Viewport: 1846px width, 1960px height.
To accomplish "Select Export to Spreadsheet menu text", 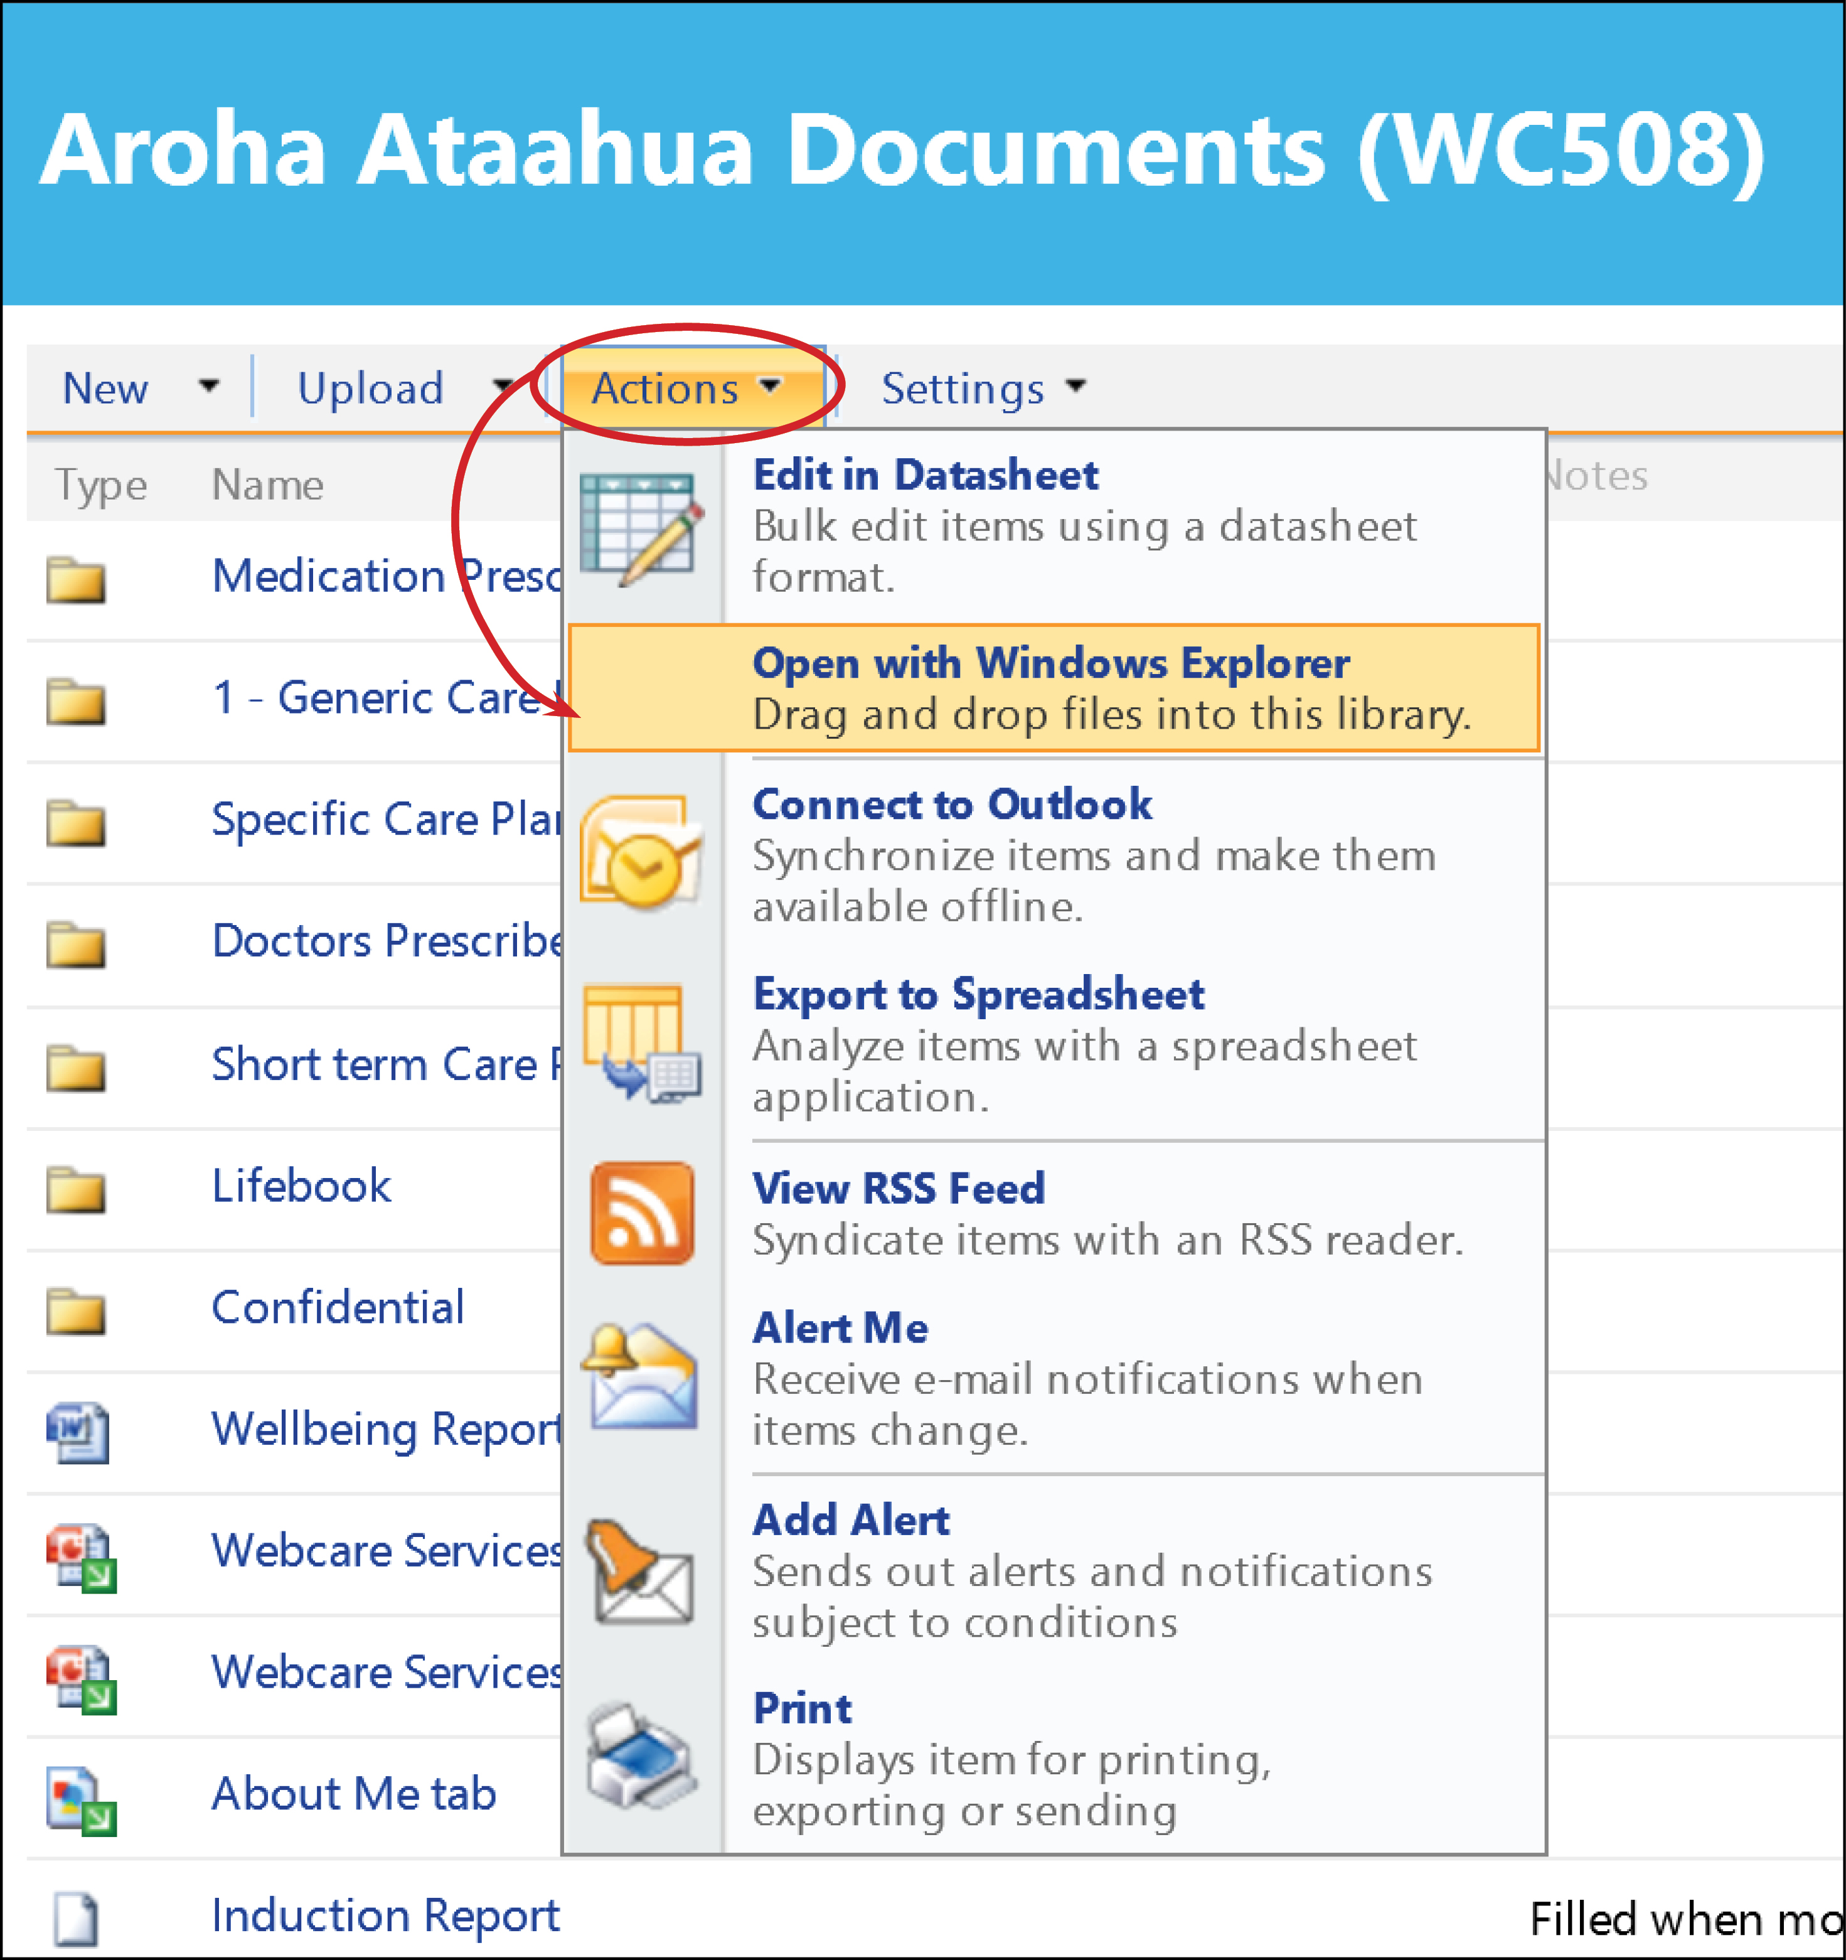I will coord(979,993).
